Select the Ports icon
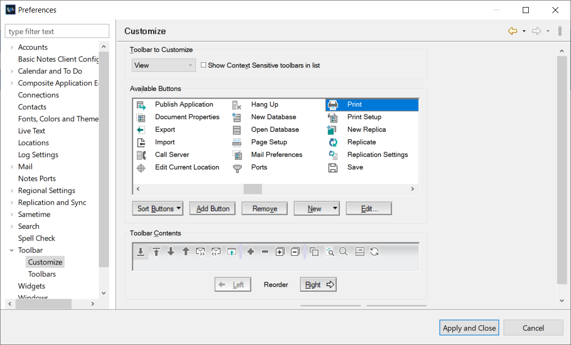 237,168
